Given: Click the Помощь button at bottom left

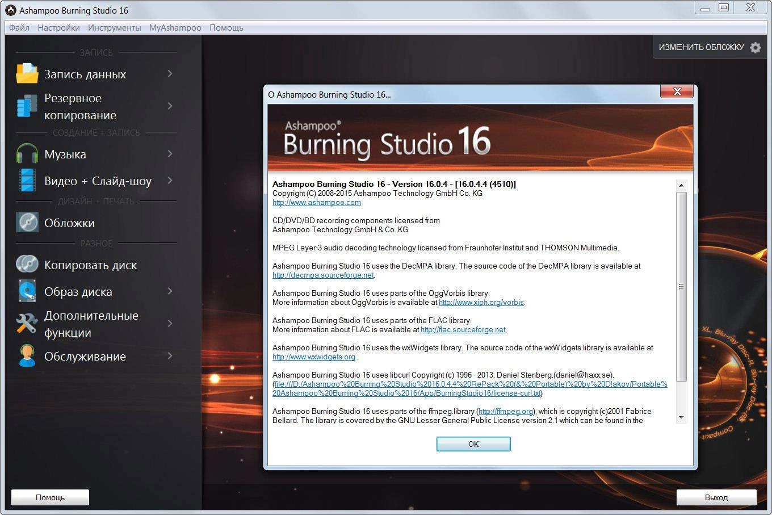Looking at the screenshot, I should tap(50, 497).
